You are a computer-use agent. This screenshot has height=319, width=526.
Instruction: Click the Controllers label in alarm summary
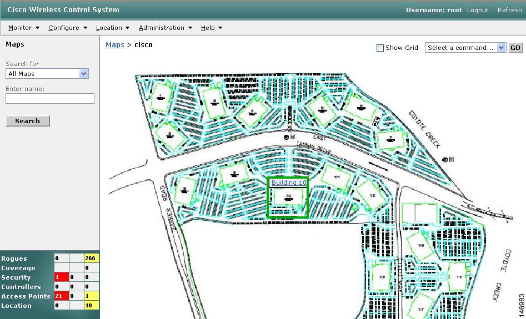[x=21, y=286]
